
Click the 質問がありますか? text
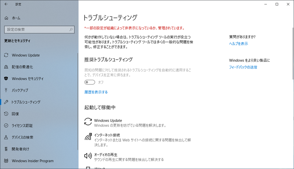click(x=242, y=37)
